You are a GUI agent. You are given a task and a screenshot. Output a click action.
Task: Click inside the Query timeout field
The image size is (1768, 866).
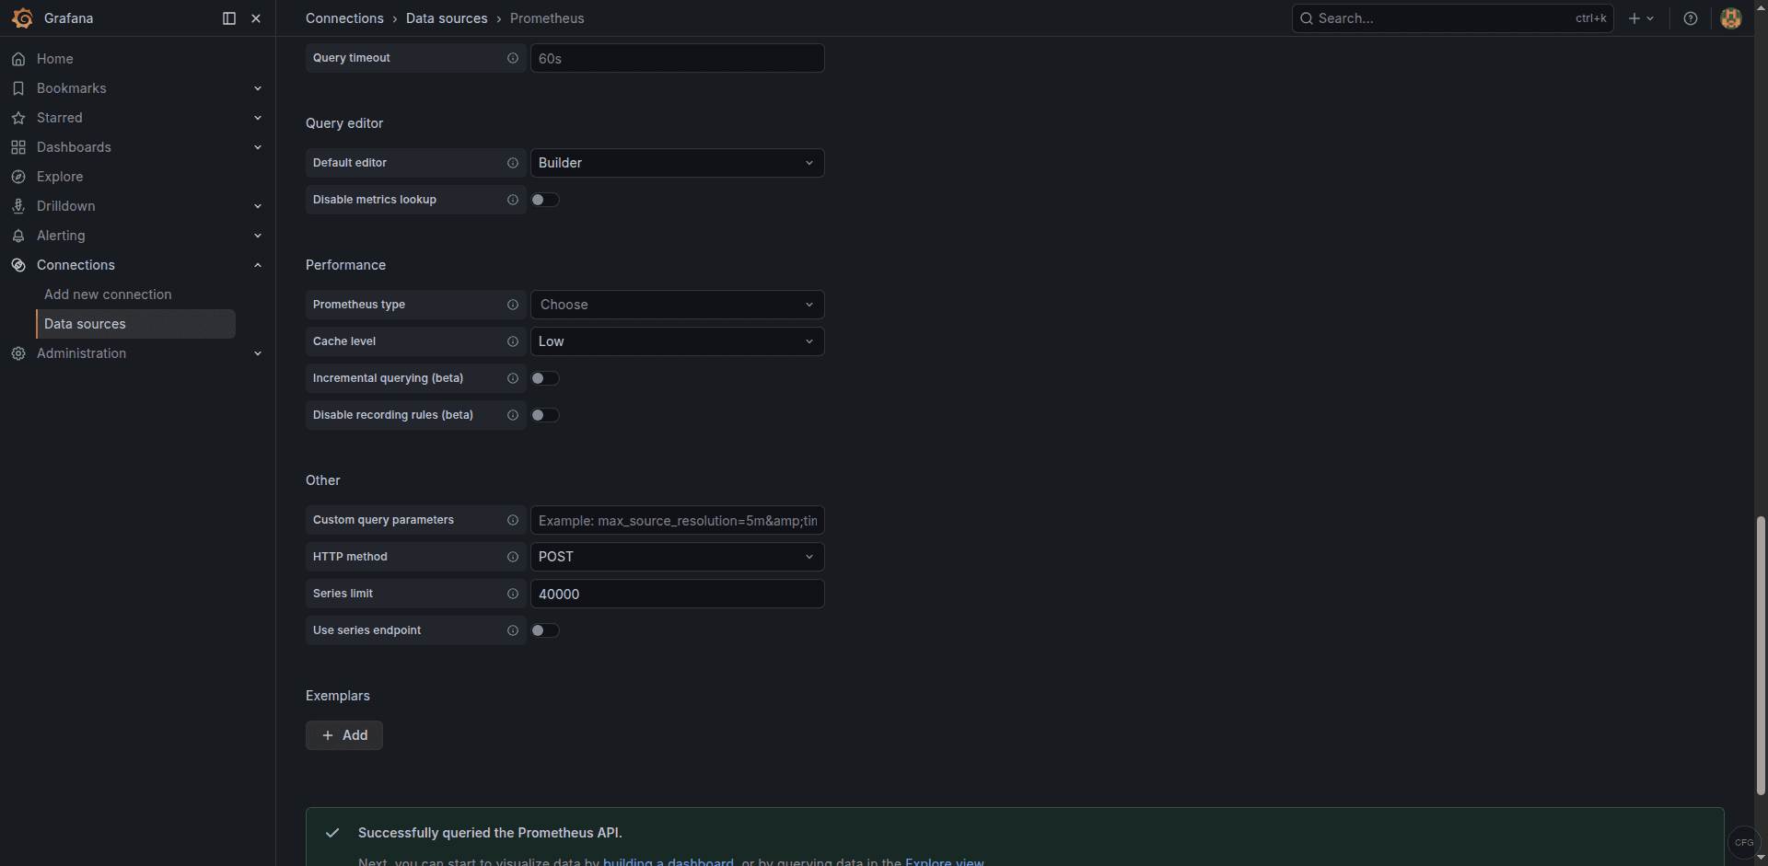coord(677,57)
